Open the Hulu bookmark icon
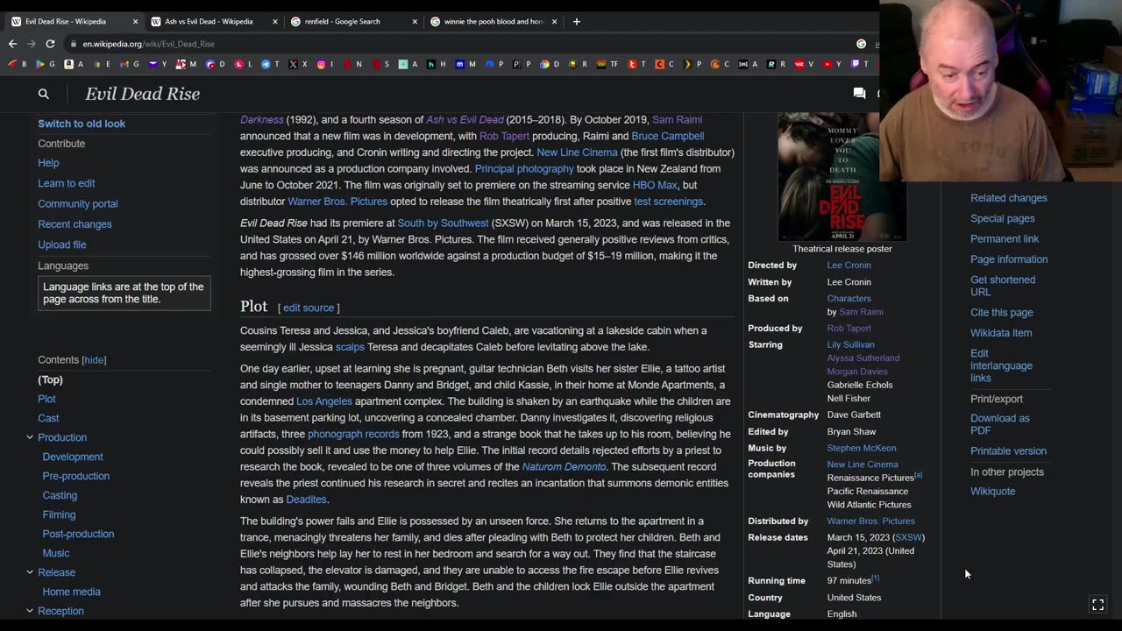This screenshot has width=1122, height=631. (430, 64)
